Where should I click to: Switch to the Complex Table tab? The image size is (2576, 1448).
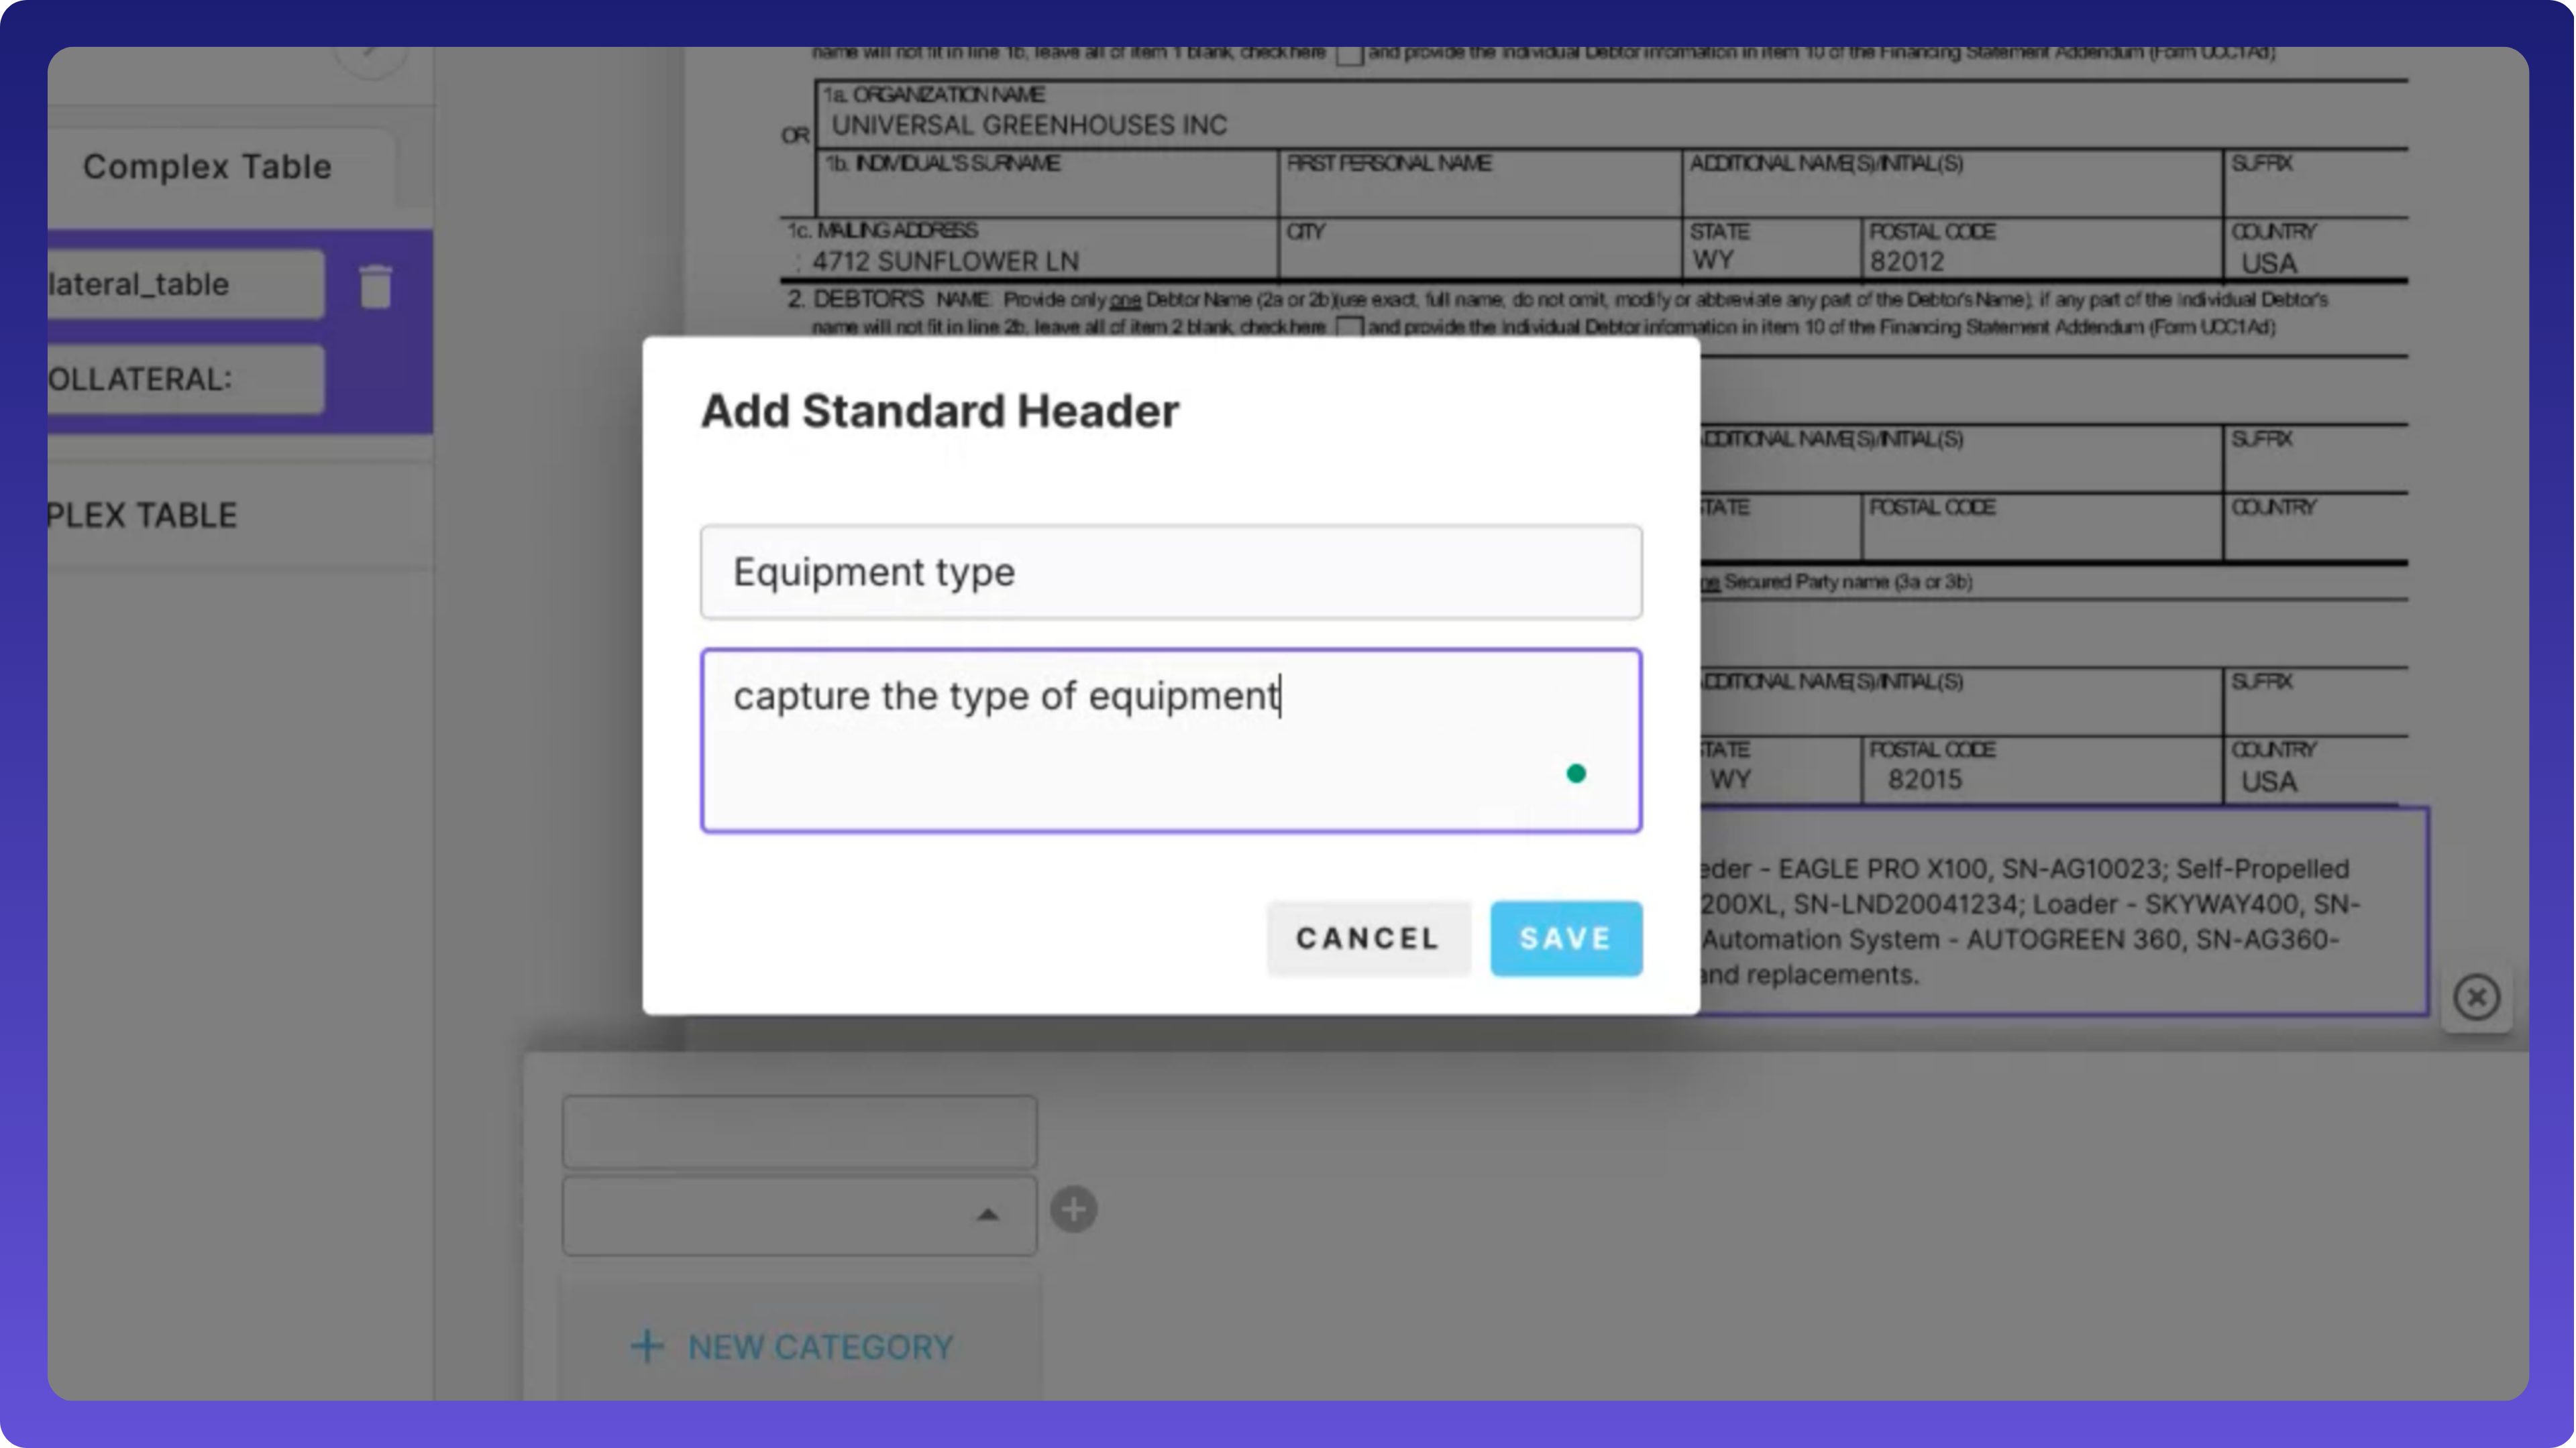click(x=207, y=167)
